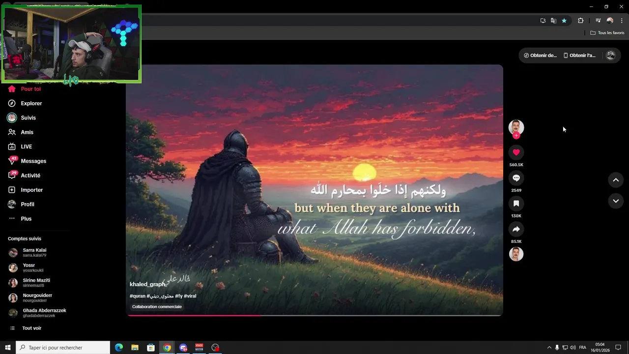The height and width of the screenshot is (354, 629).
Task: Switch the FRA input language
Action: 583,348
